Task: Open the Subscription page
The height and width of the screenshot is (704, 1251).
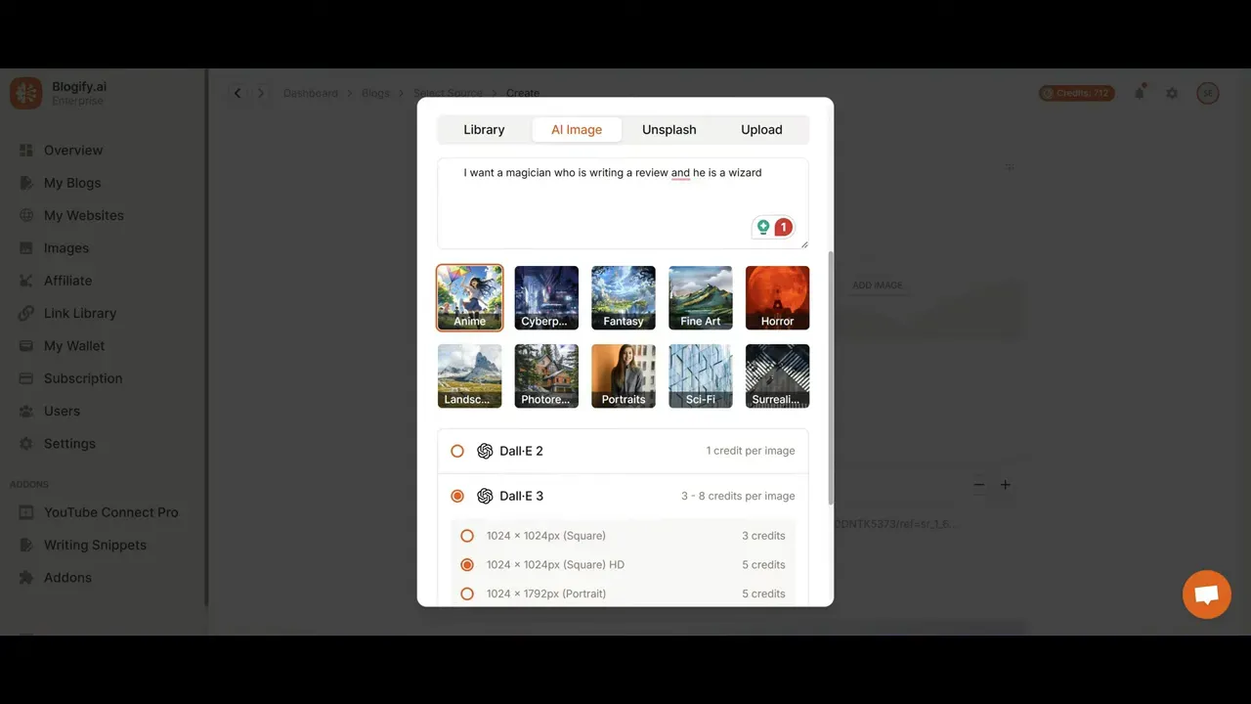Action: pos(83,378)
